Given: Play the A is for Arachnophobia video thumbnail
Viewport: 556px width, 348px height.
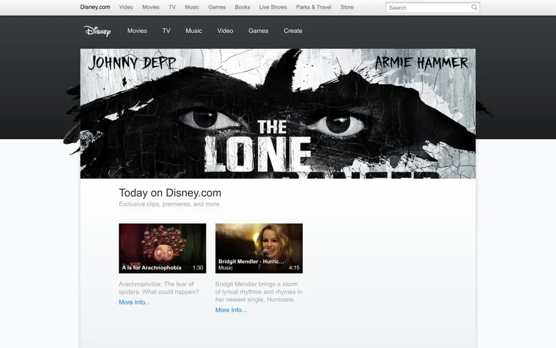Looking at the screenshot, I should pyautogui.click(x=162, y=248).
